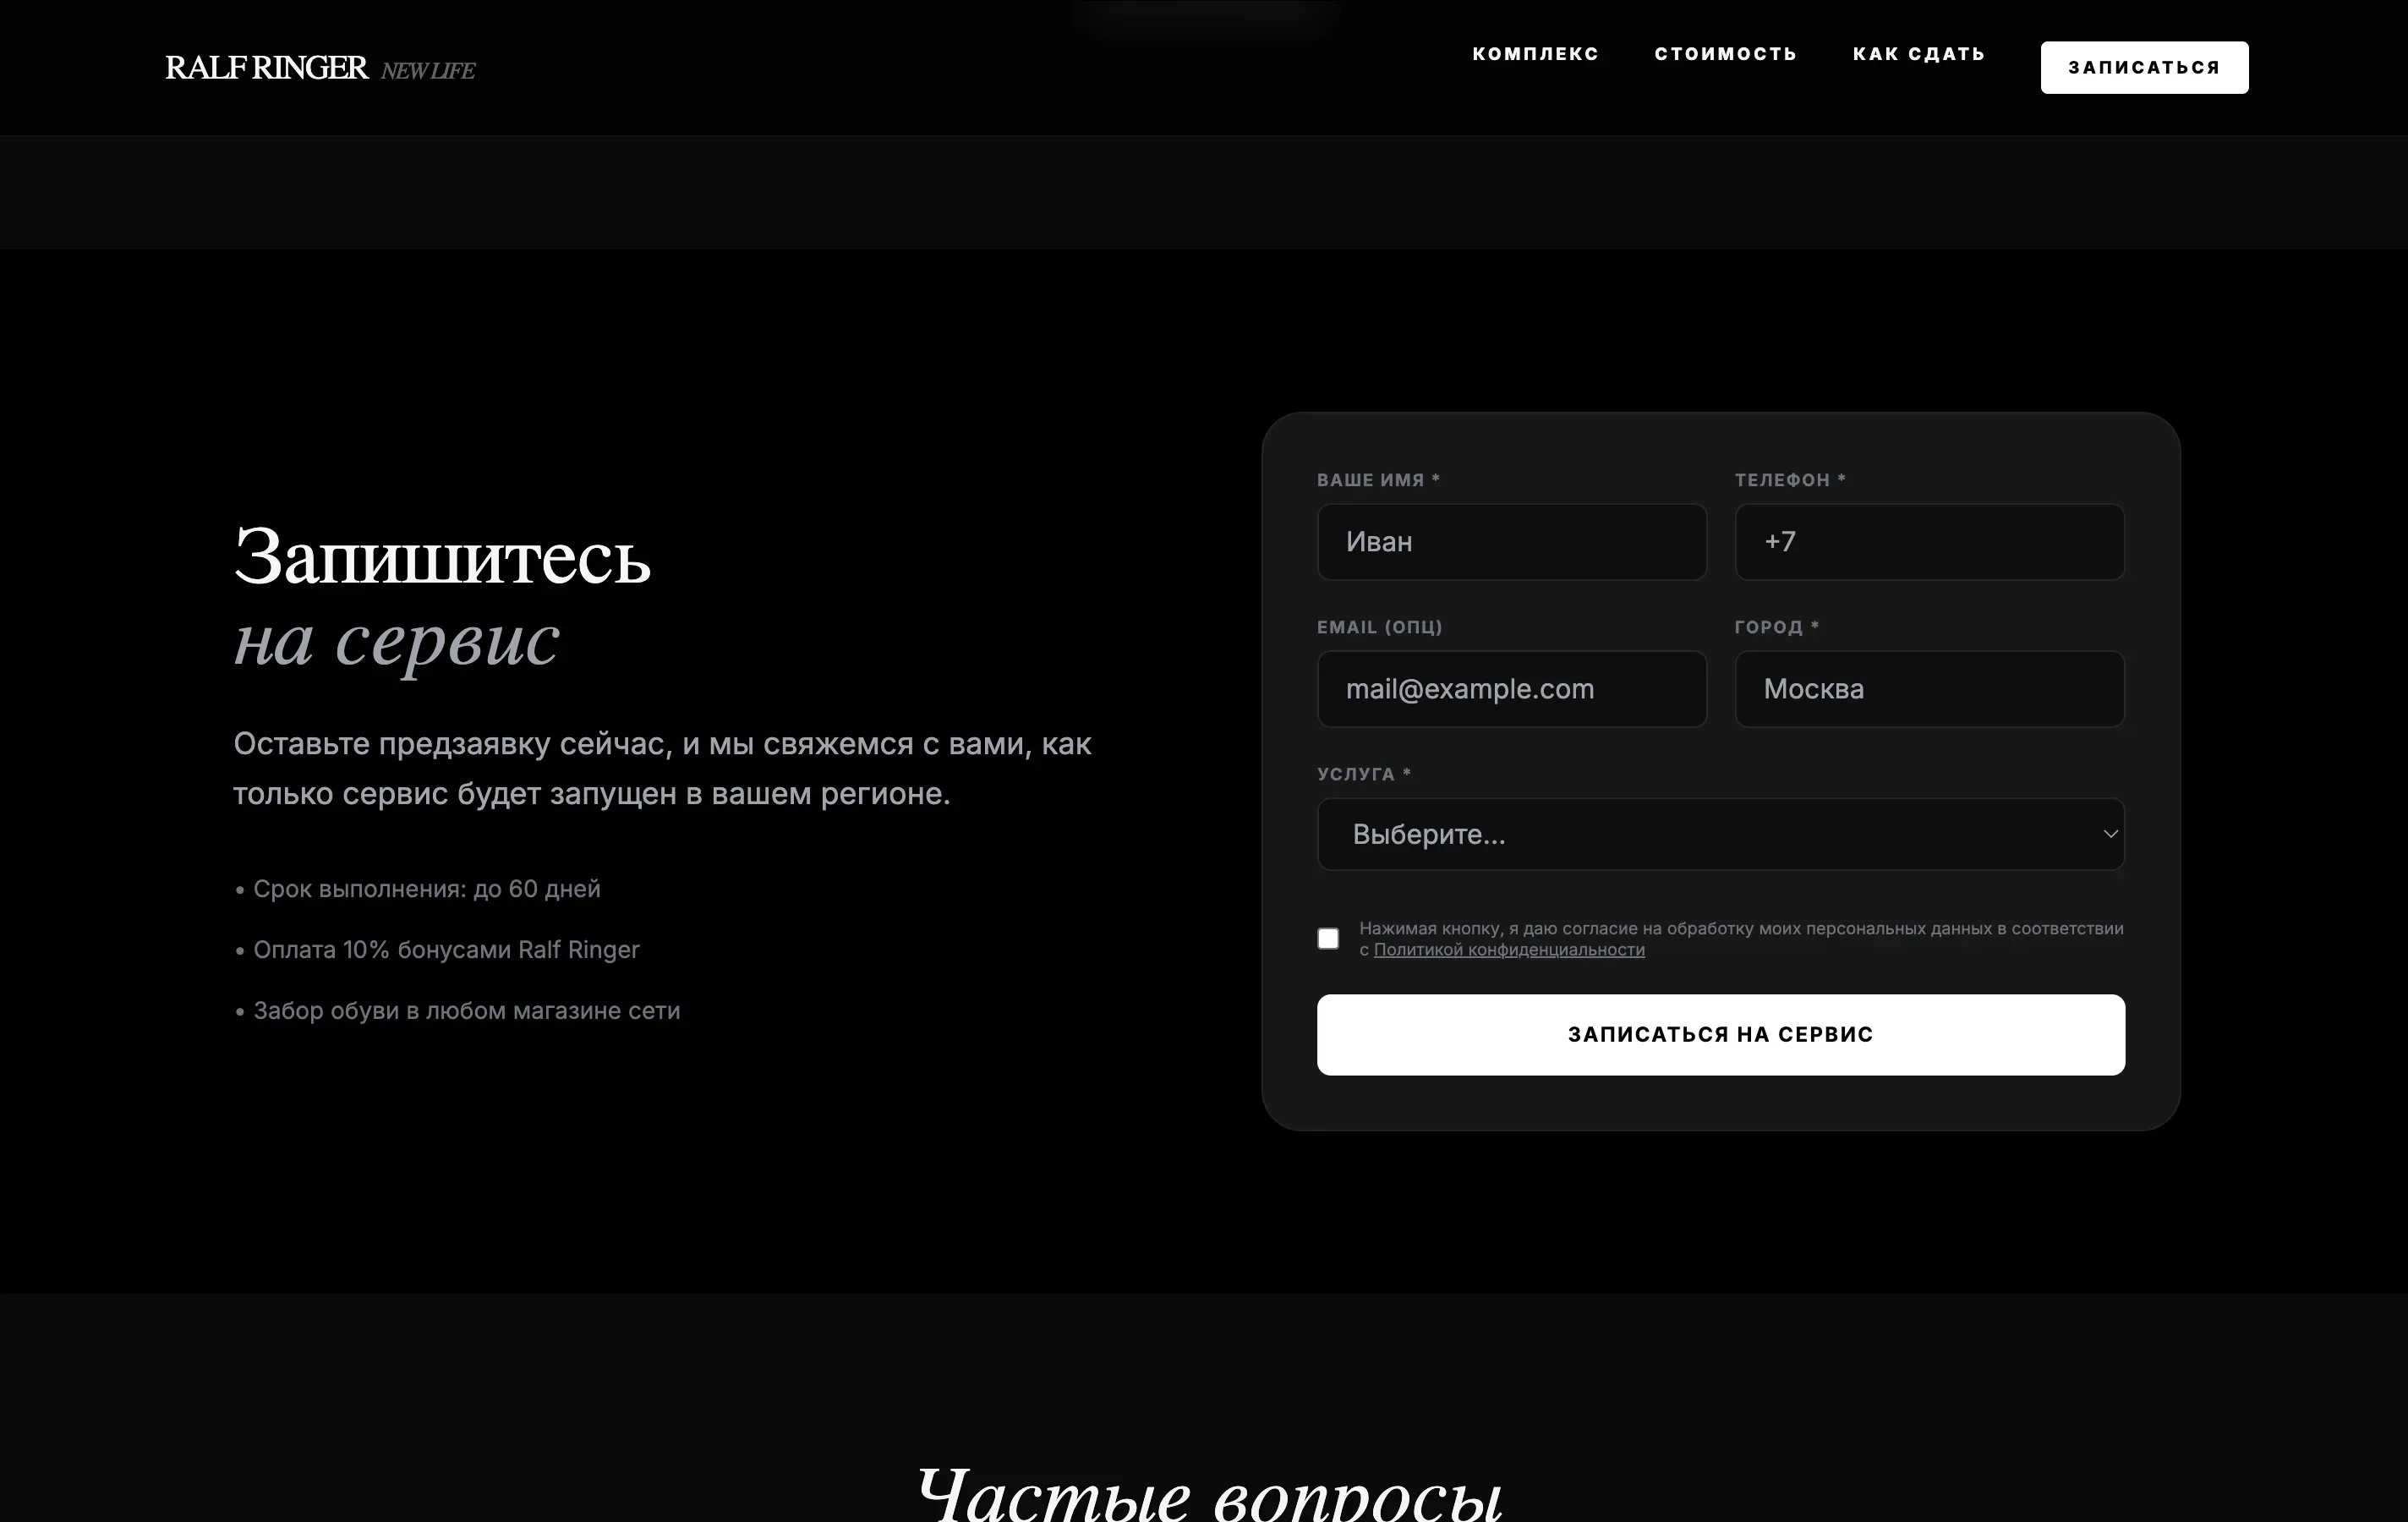Click the bullet about Оплата 10% бонусами
The height and width of the screenshot is (1522, 2408).
click(x=445, y=949)
